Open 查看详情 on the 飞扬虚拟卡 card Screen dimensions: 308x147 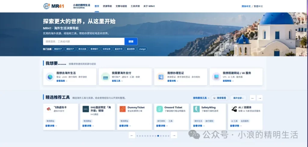tap(51, 126)
